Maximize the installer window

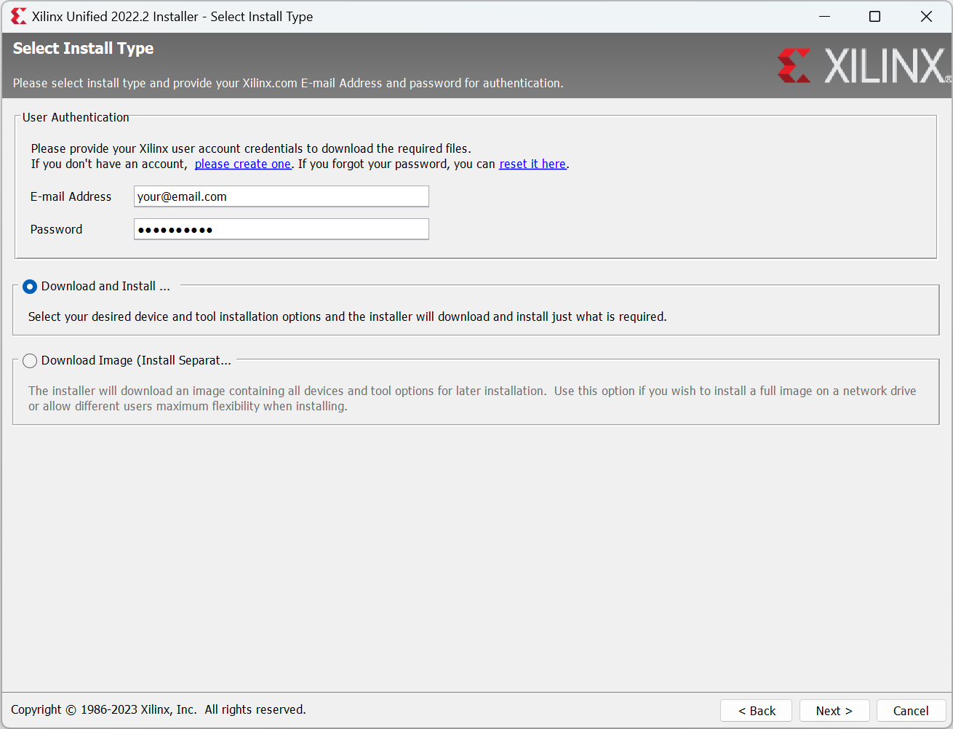[874, 16]
